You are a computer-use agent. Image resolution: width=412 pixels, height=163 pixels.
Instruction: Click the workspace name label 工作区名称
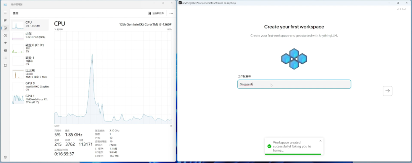245,76
